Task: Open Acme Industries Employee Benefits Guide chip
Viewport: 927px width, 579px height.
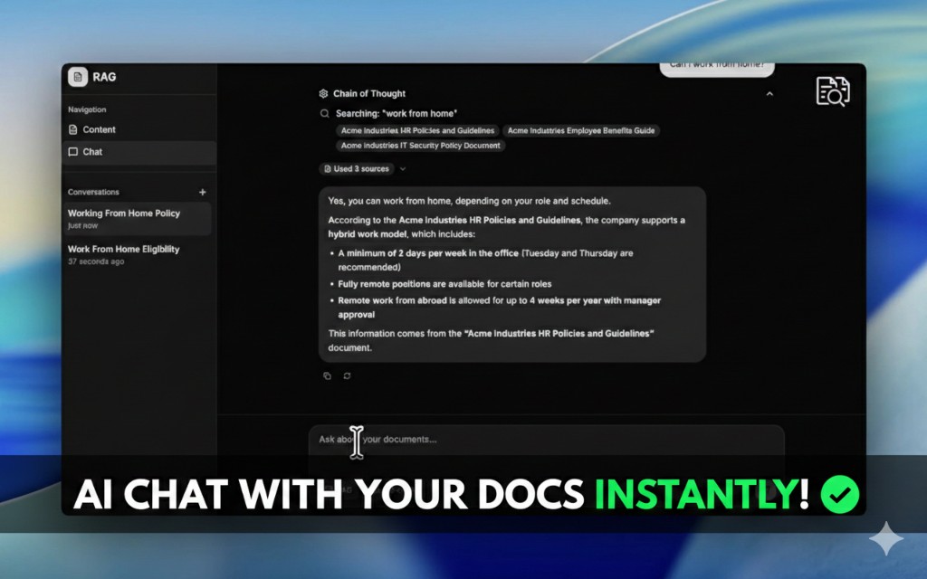Action: (580, 131)
